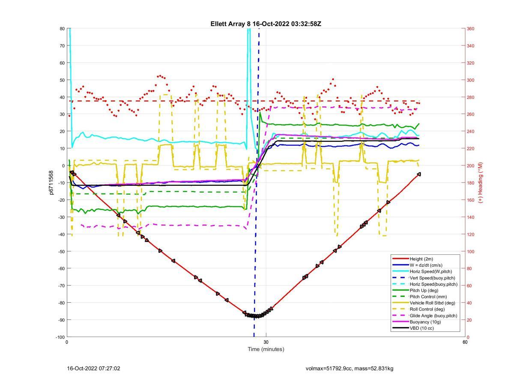Screen dimensions: 514x379
Task: Click the '16-Oct-2022 07:27:02' timestamp footer
Action: [93, 368]
